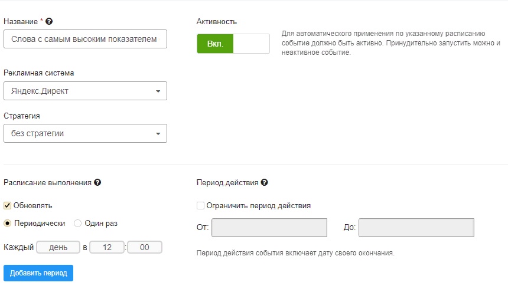Uncheck the Обновлять checkbox
Image resolution: width=508 pixels, height=289 pixels.
click(x=8, y=206)
